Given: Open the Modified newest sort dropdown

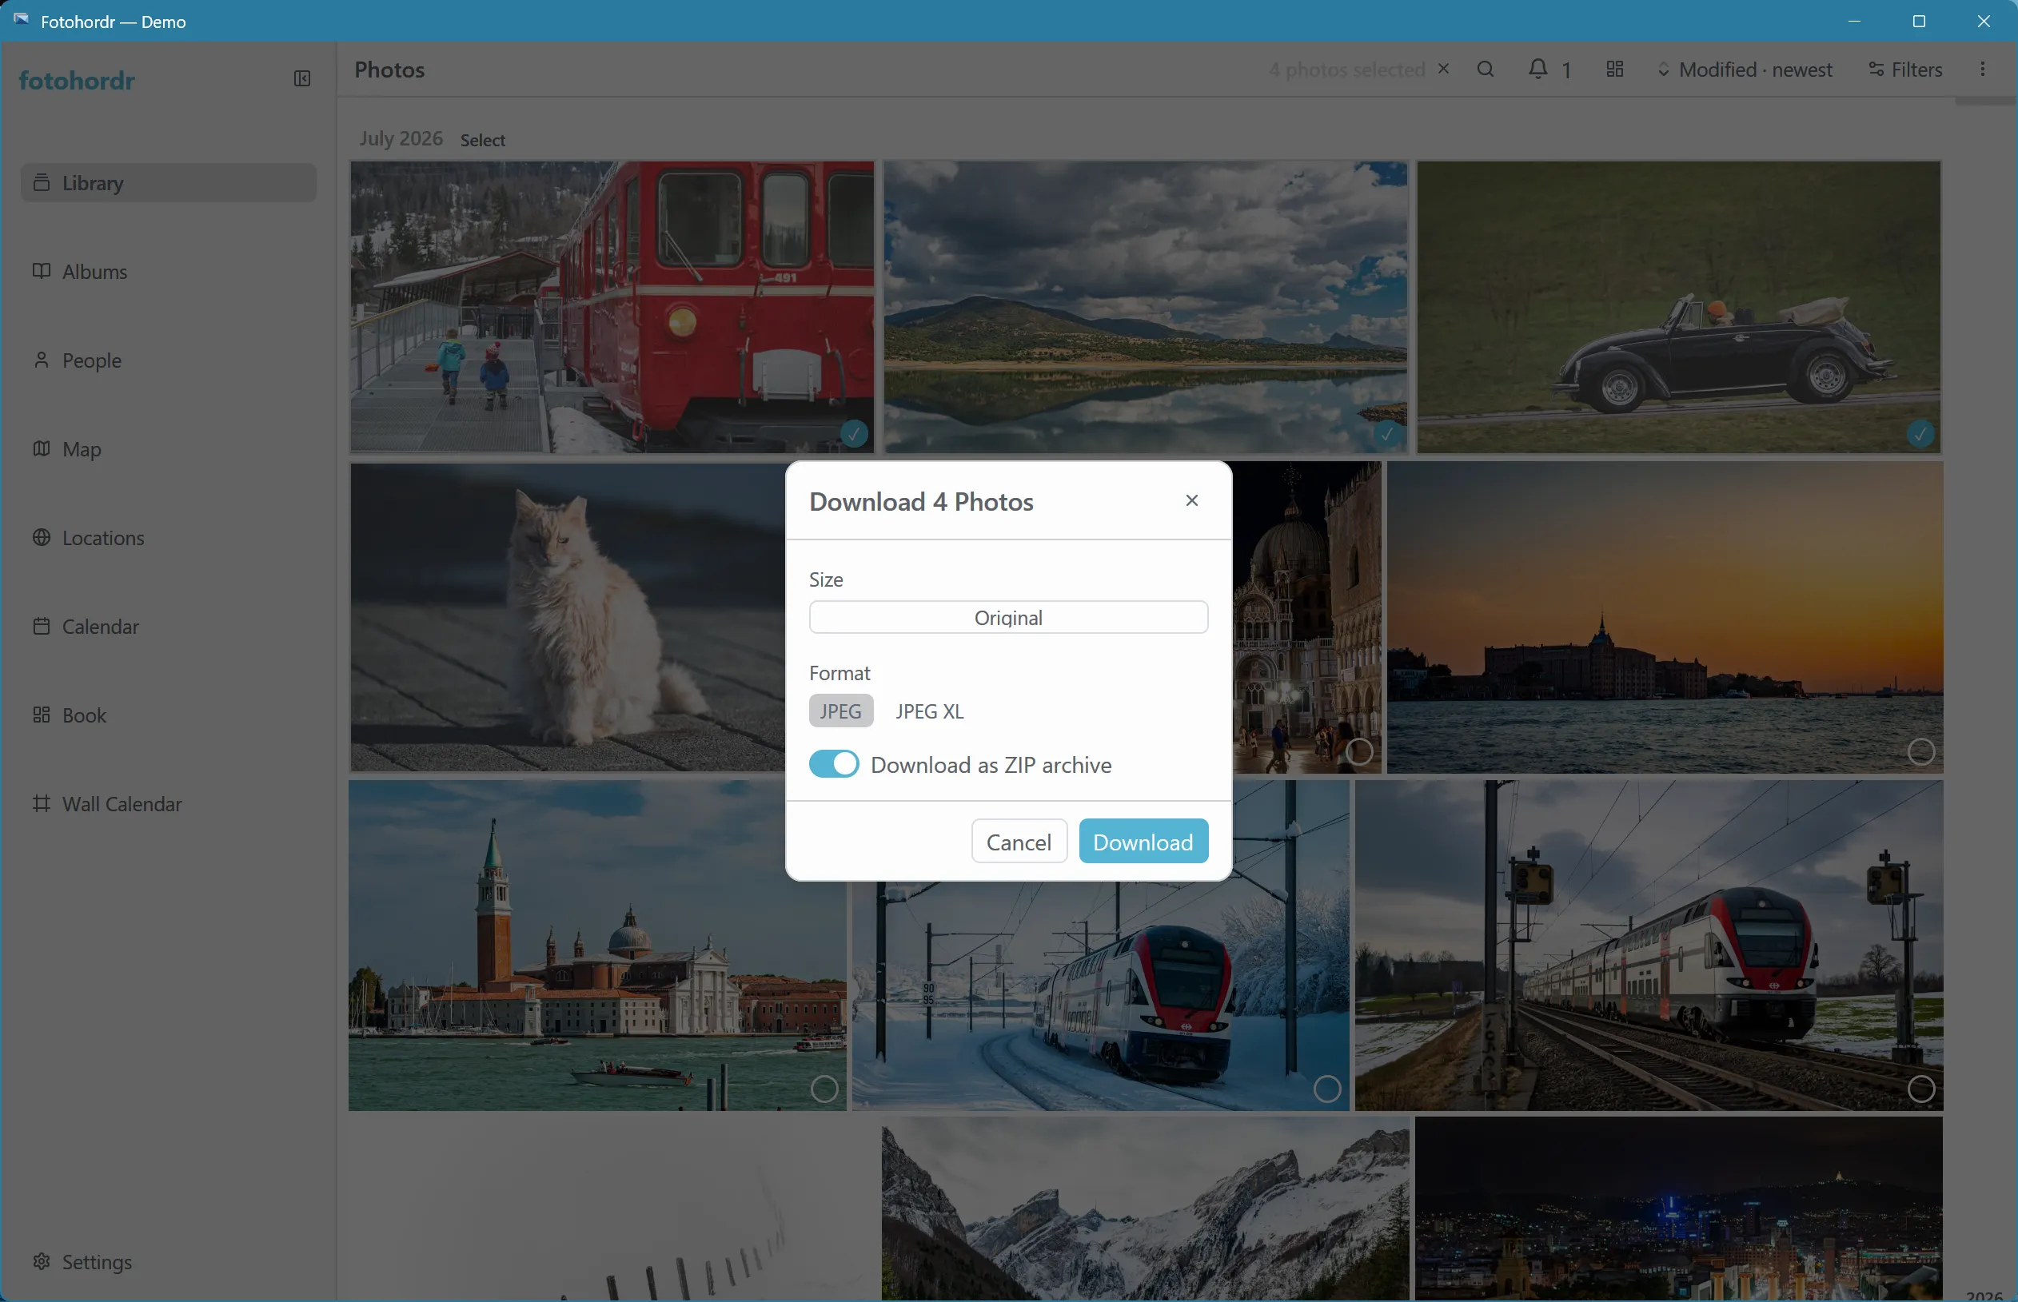Looking at the screenshot, I should (x=1744, y=70).
